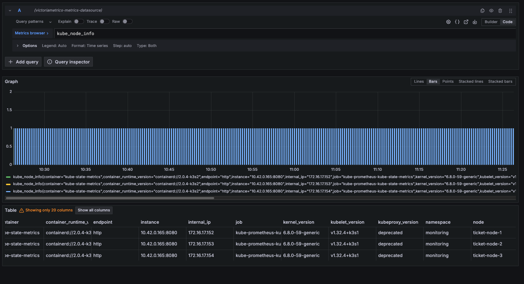Choose the Stacked lines graph style

[x=471, y=81]
